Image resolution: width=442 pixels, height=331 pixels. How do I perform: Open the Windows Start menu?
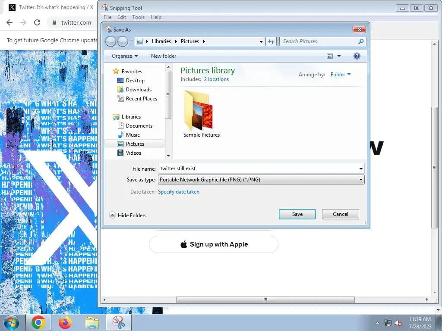[x=11, y=322]
